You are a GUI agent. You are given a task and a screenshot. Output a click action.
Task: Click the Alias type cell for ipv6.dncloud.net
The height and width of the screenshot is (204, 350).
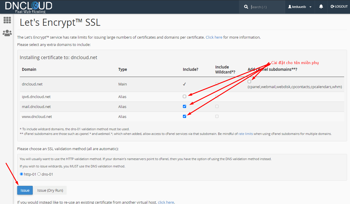(x=122, y=97)
